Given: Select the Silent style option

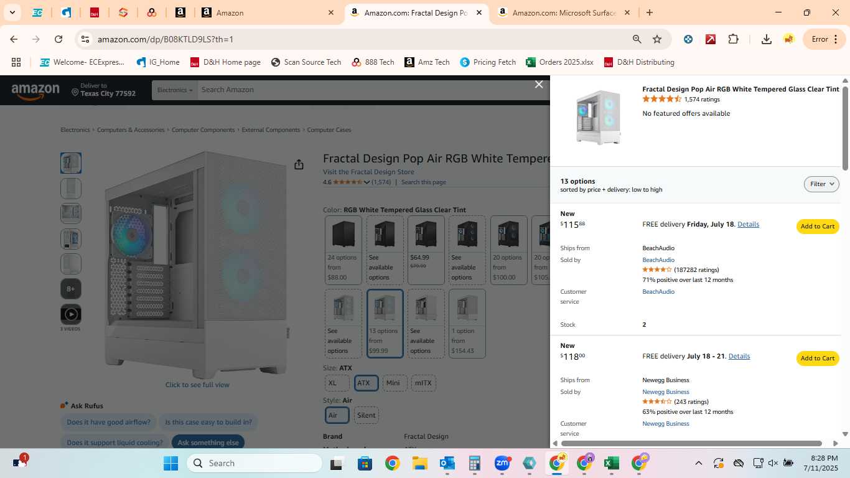Looking at the screenshot, I should 366,415.
